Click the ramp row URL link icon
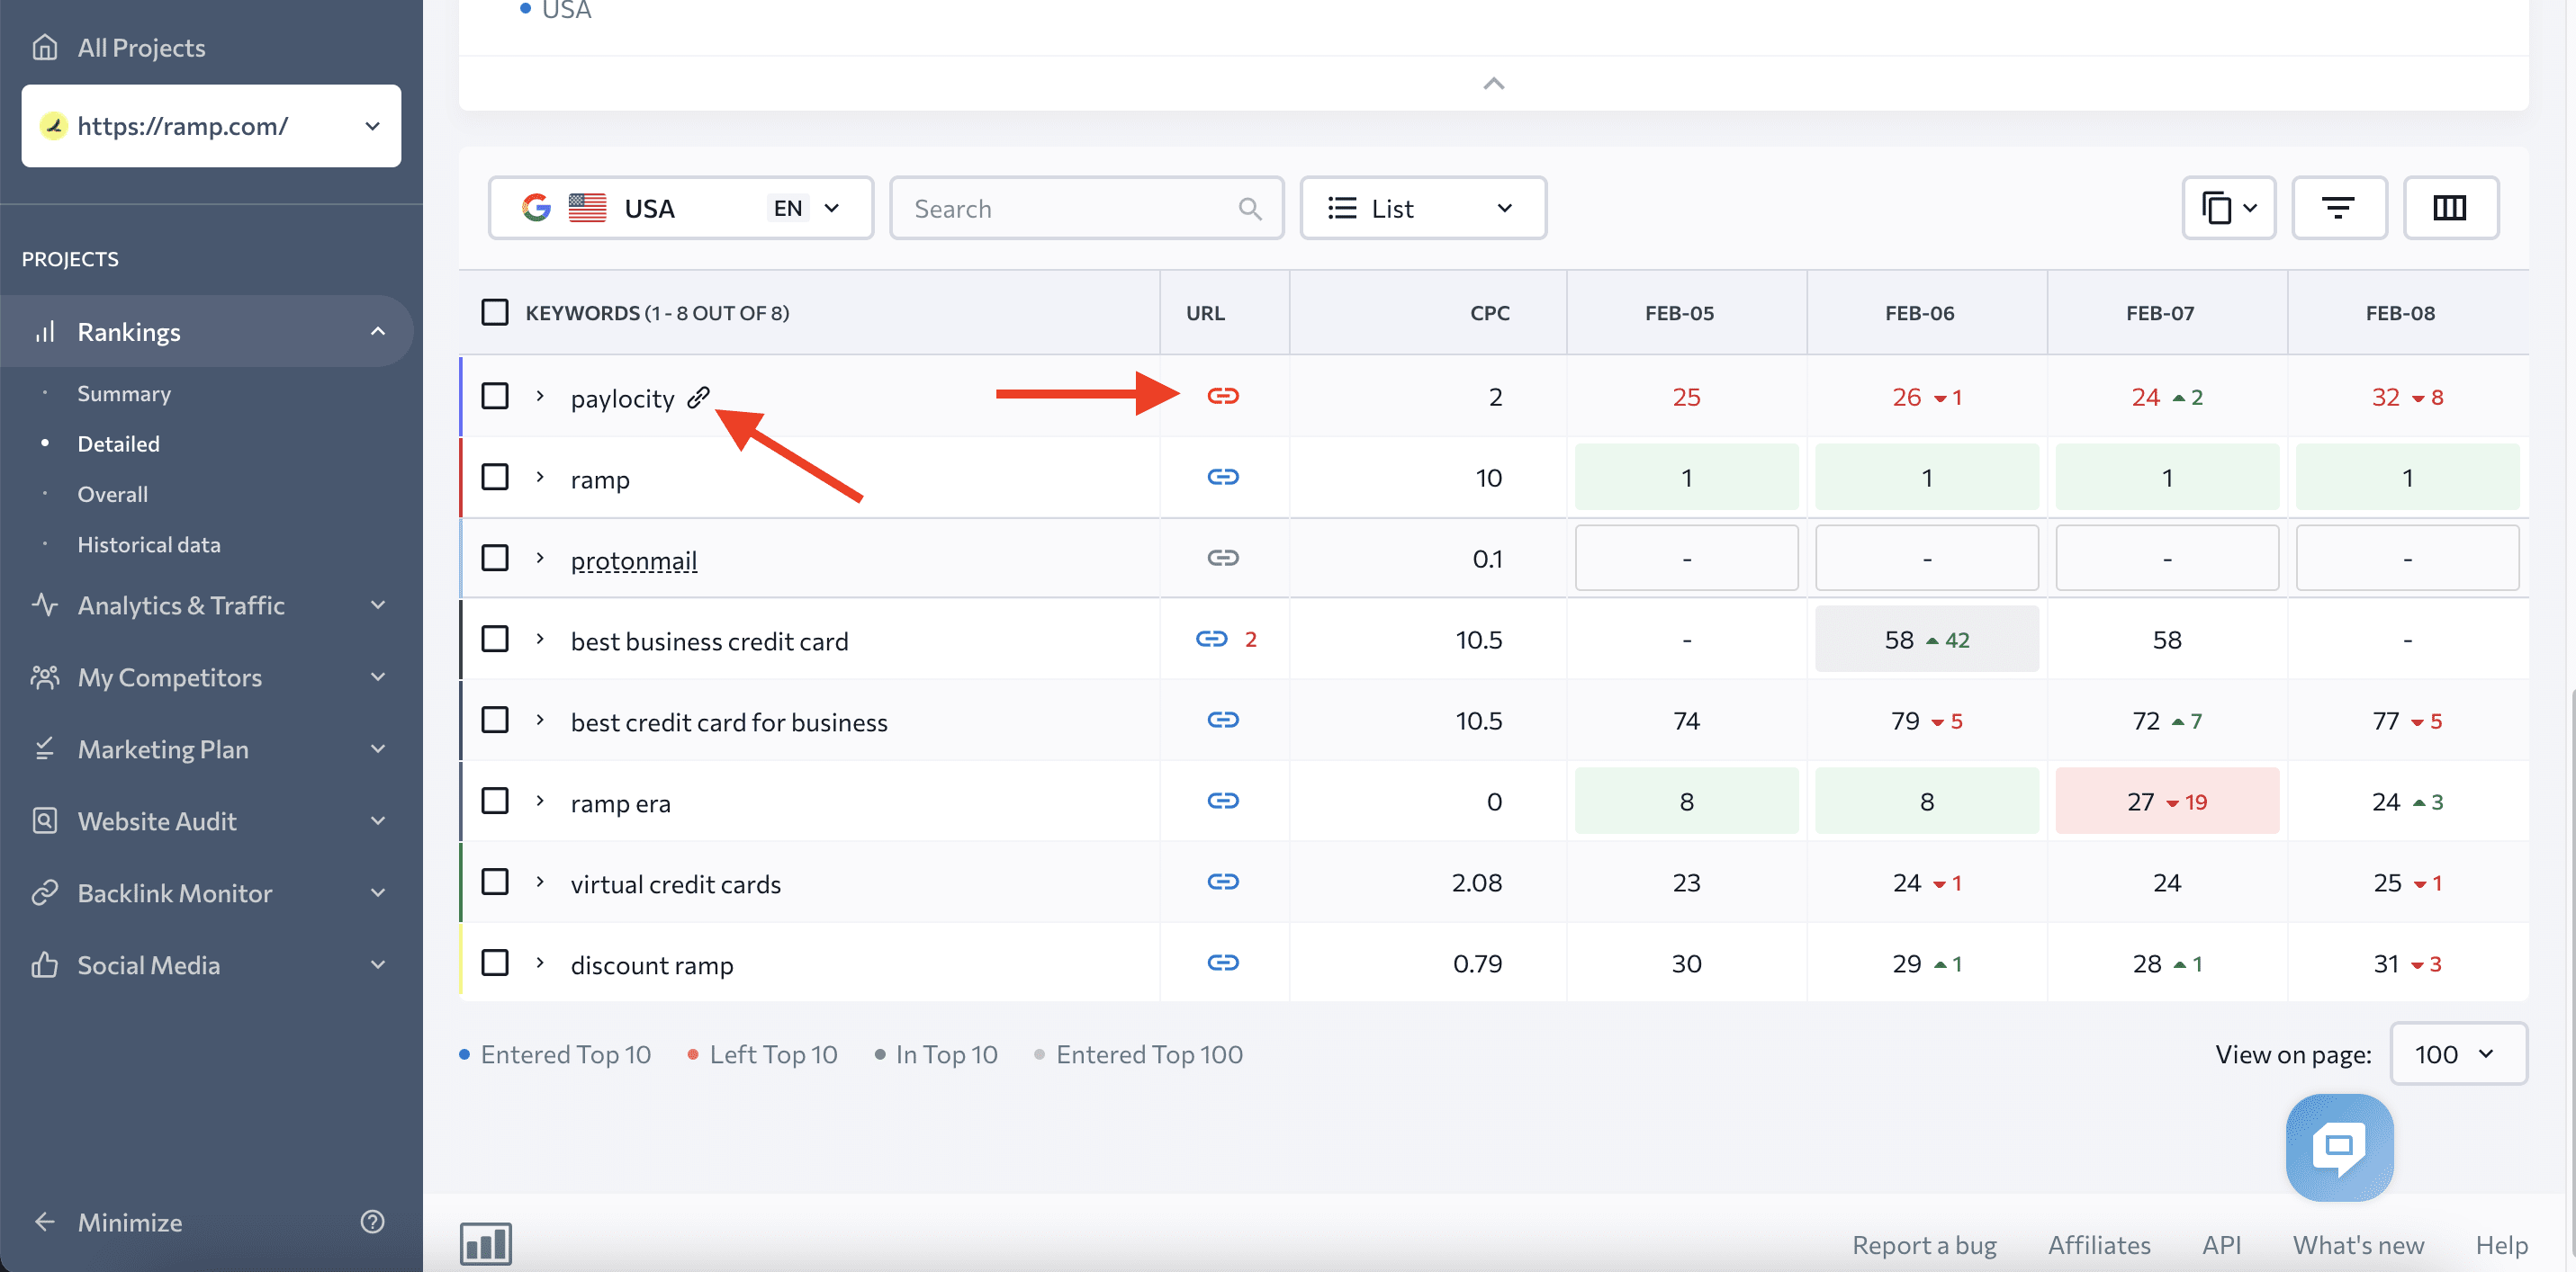This screenshot has width=2576, height=1272. pyautogui.click(x=1222, y=478)
